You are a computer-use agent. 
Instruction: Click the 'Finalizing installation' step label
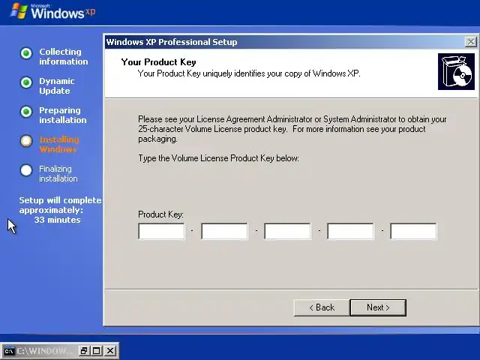click(58, 173)
